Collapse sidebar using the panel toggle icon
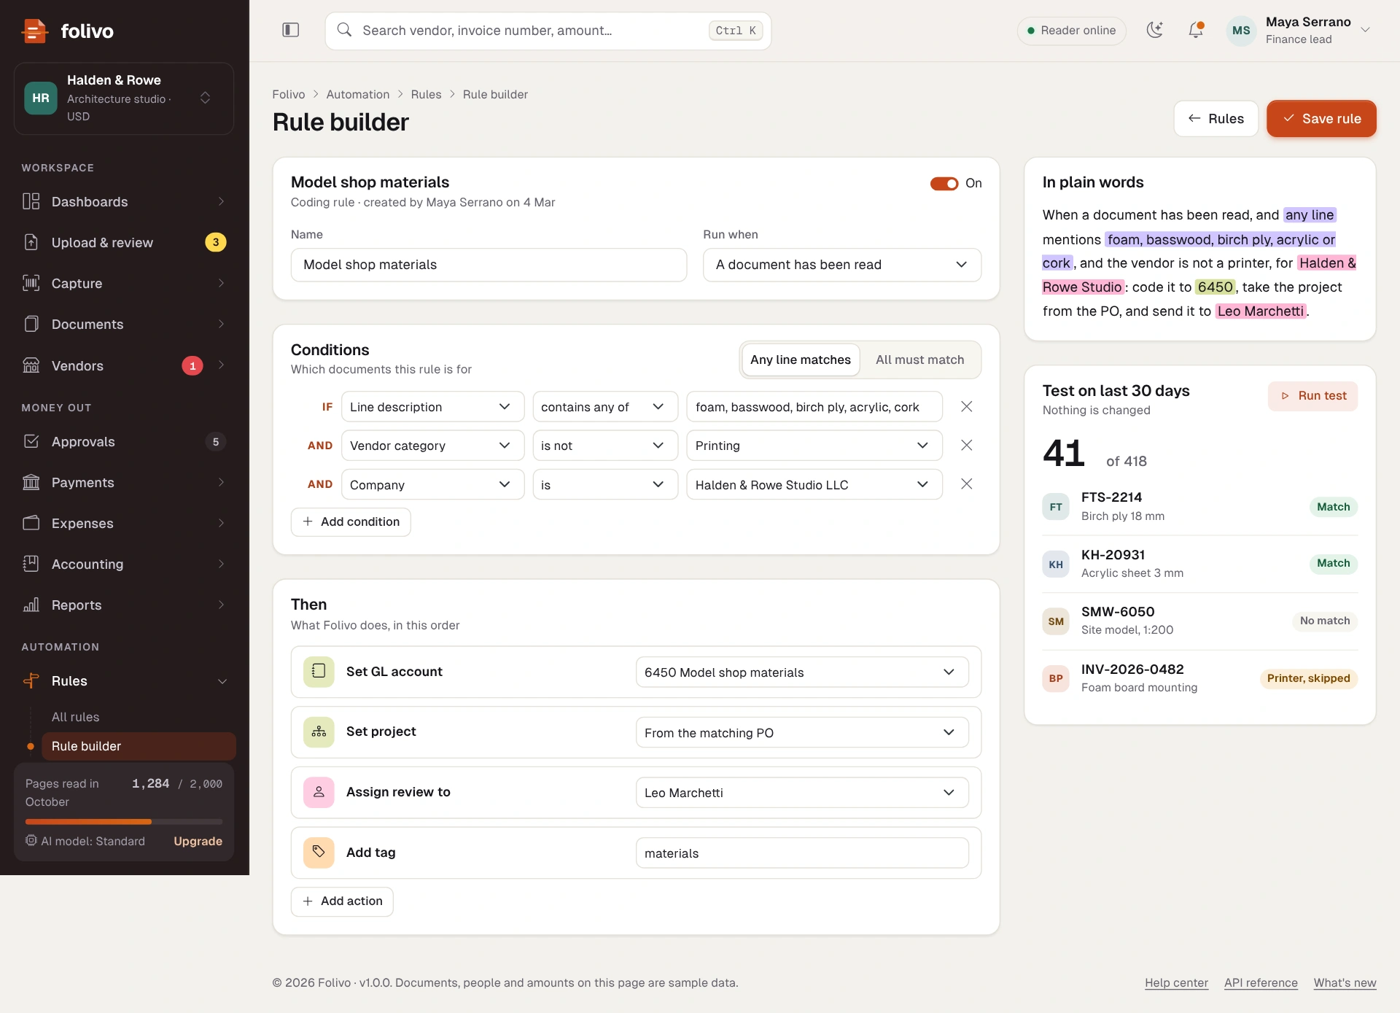 pos(290,30)
